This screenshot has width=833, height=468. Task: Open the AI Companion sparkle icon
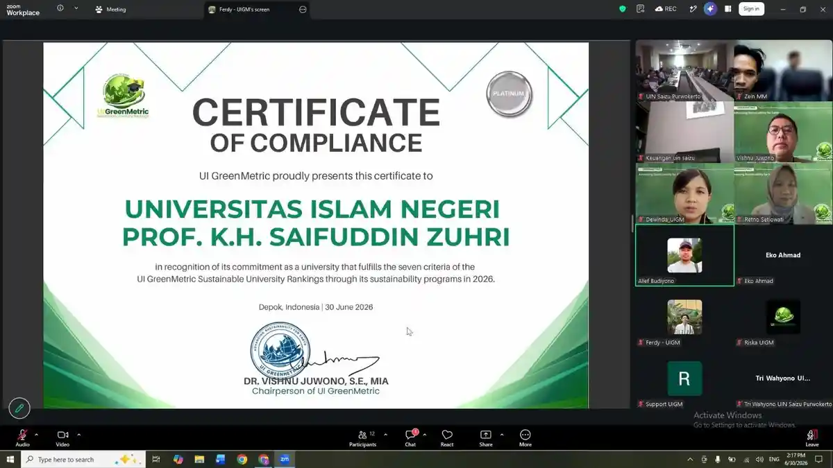pos(710,9)
